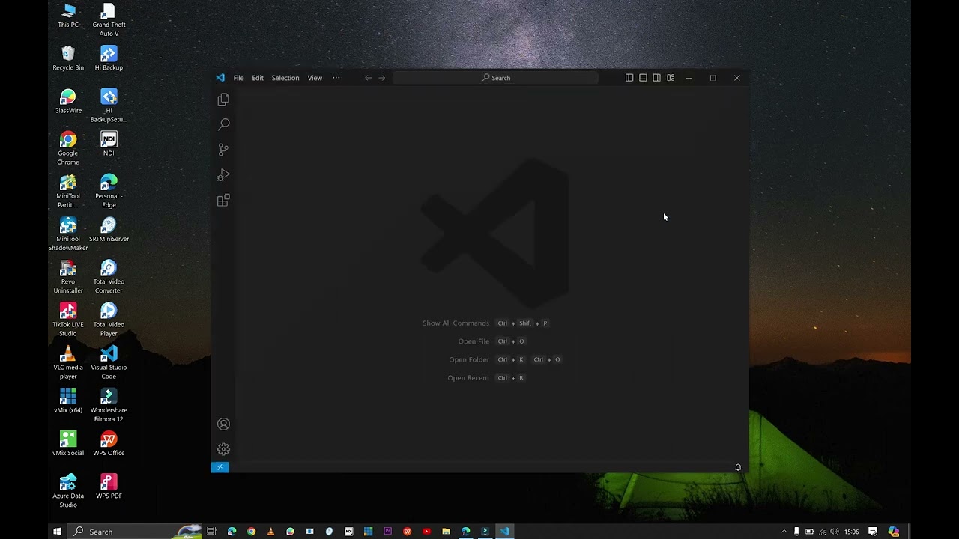This screenshot has height=539, width=959.
Task: Select the WPS Office desktop shortcut
Action: (109, 442)
